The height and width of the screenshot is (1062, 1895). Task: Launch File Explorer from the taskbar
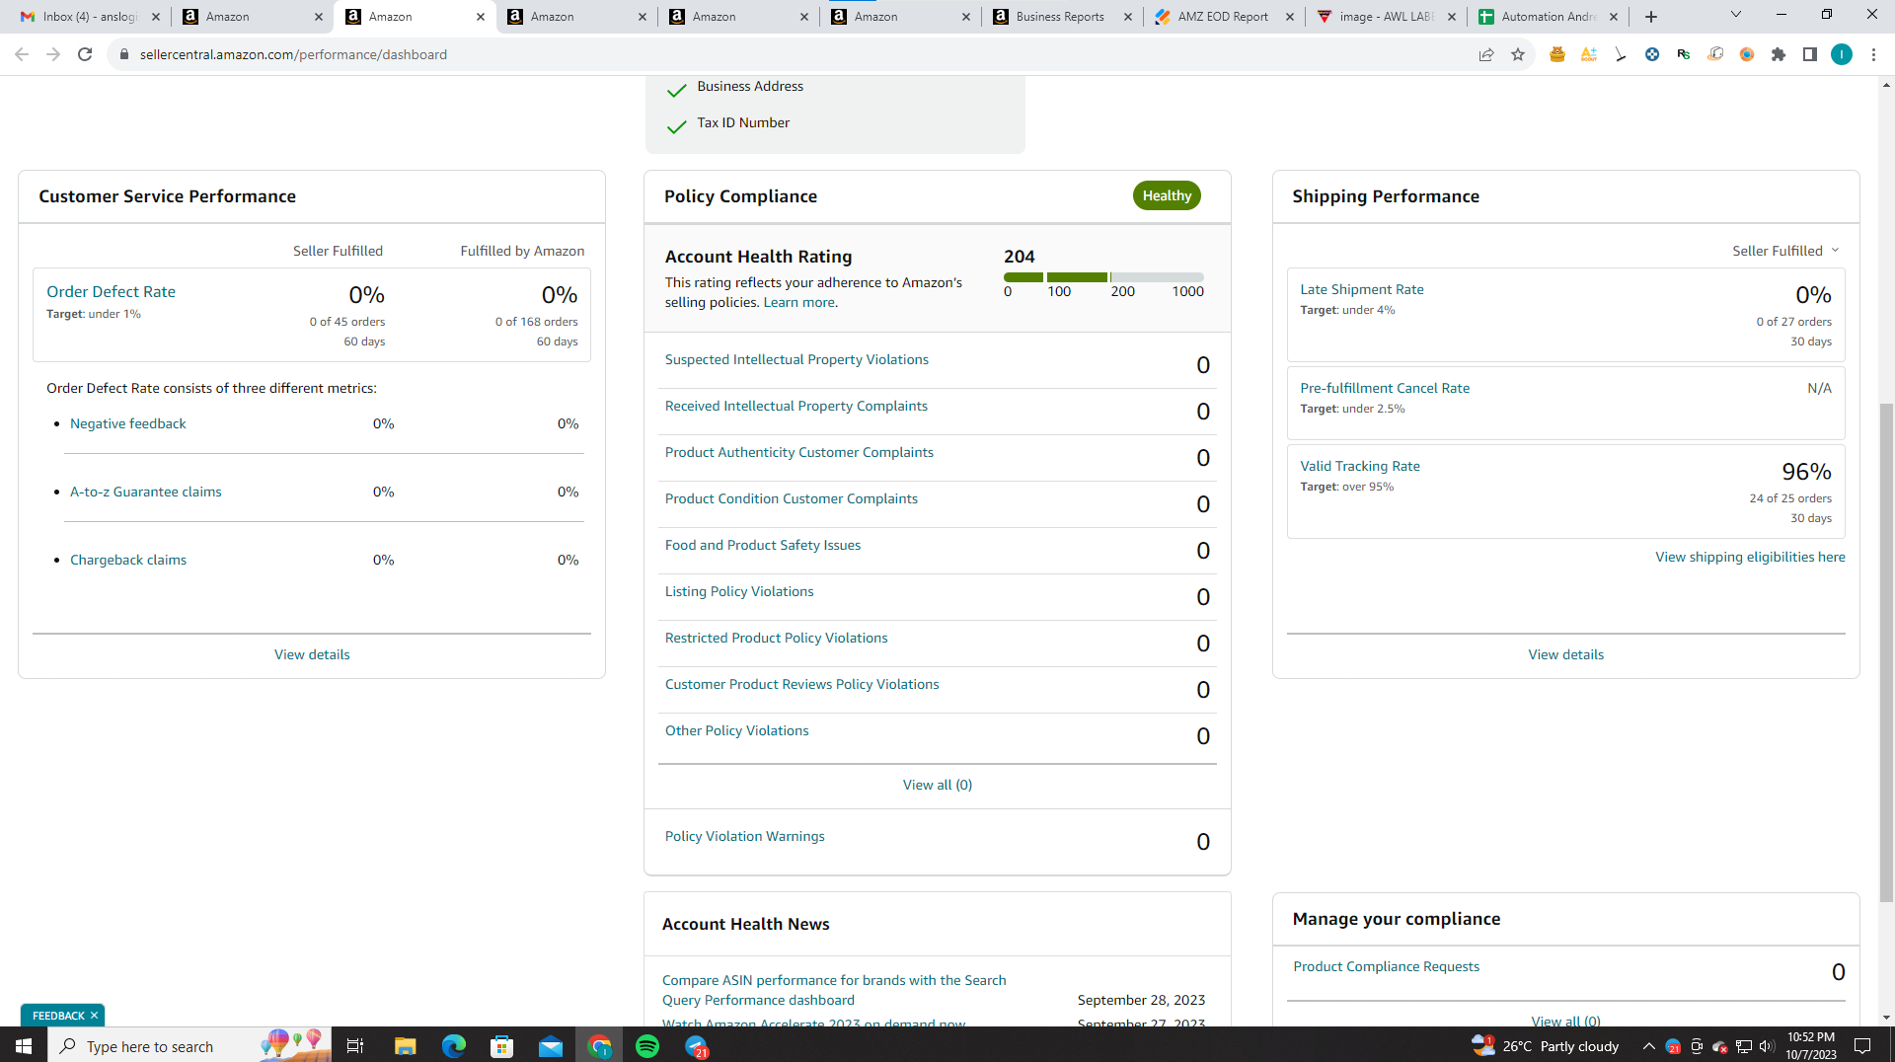click(x=405, y=1045)
